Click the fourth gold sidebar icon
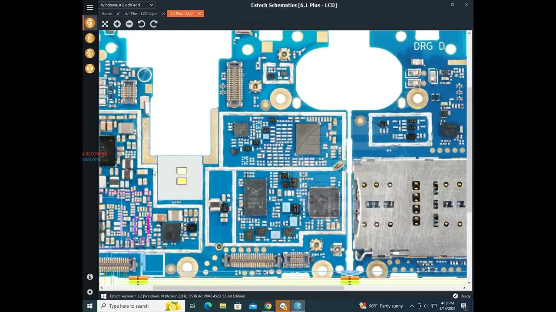 pyautogui.click(x=90, y=68)
